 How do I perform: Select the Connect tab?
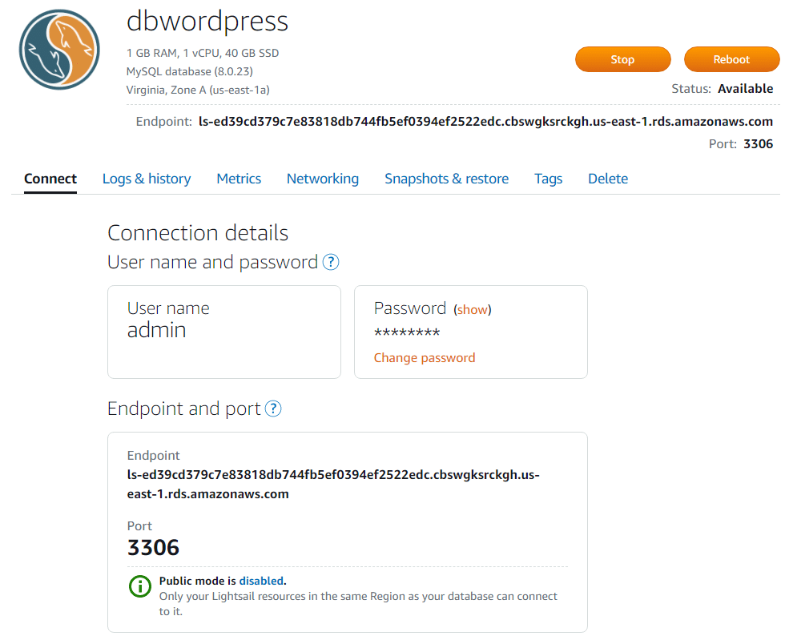click(x=50, y=179)
